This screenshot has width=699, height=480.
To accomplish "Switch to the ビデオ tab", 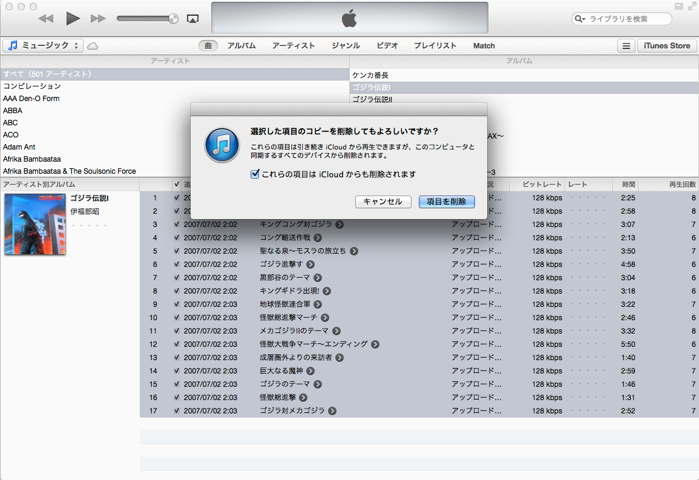I will (x=387, y=45).
